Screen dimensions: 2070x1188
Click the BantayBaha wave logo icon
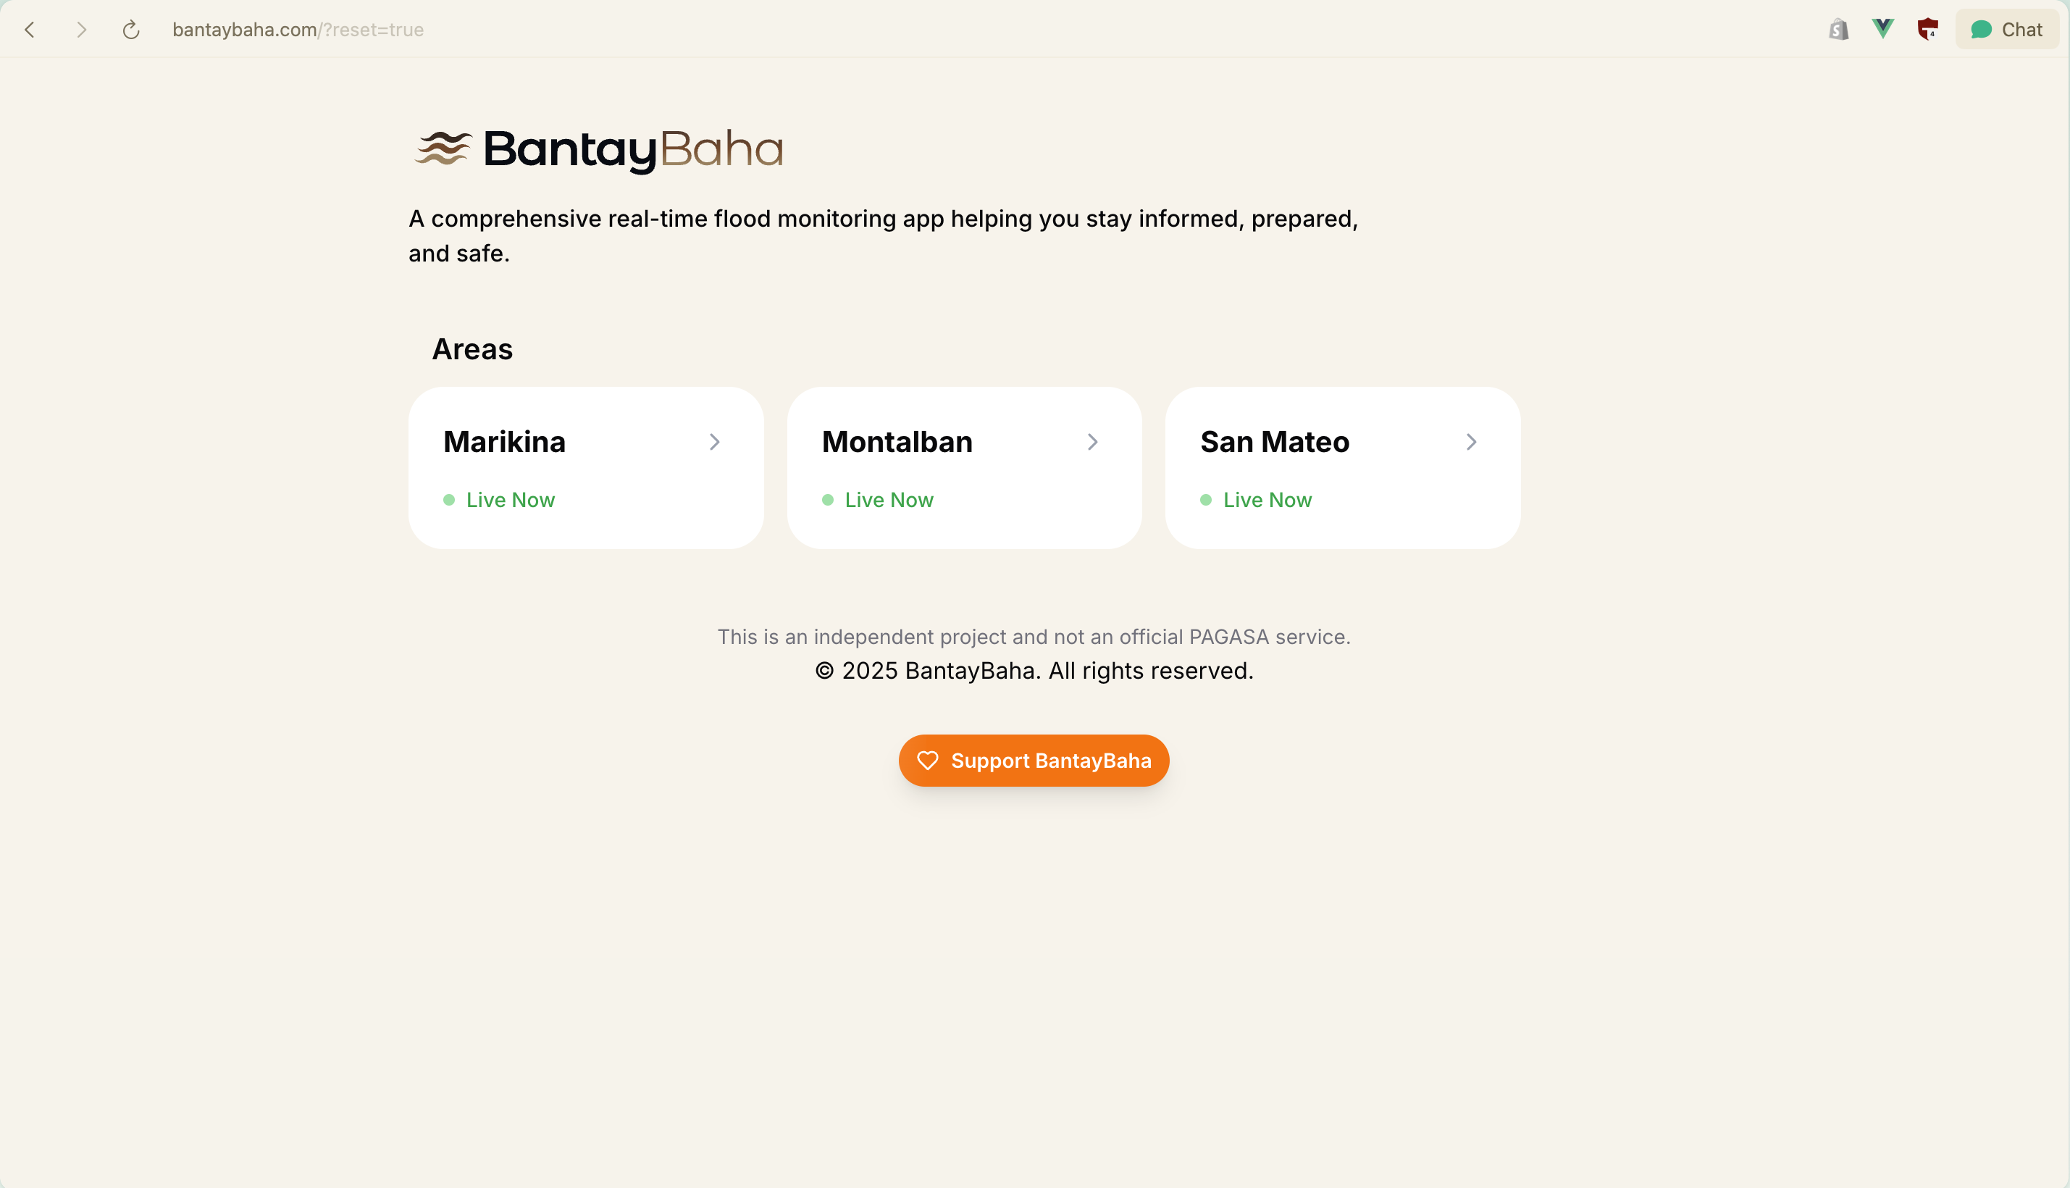[444, 148]
